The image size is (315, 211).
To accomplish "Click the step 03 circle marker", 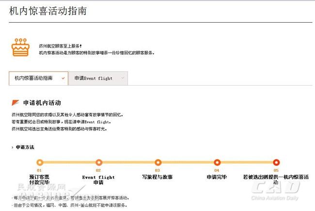I will [x=157, y=163].
